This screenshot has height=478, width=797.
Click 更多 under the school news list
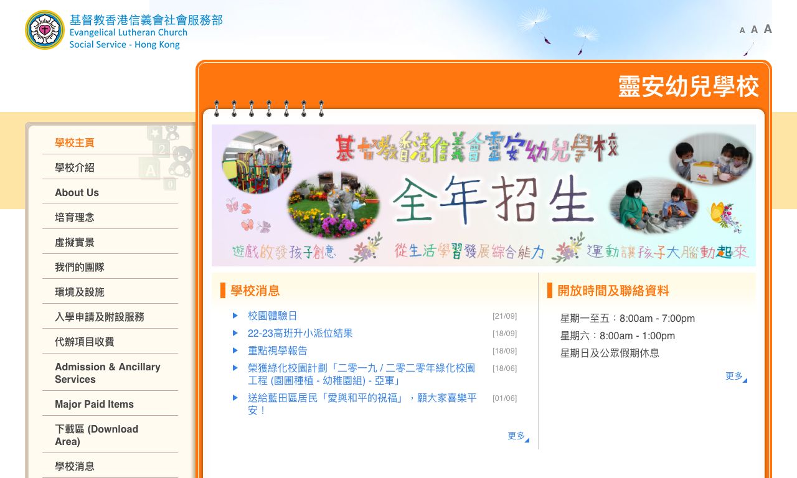click(517, 436)
